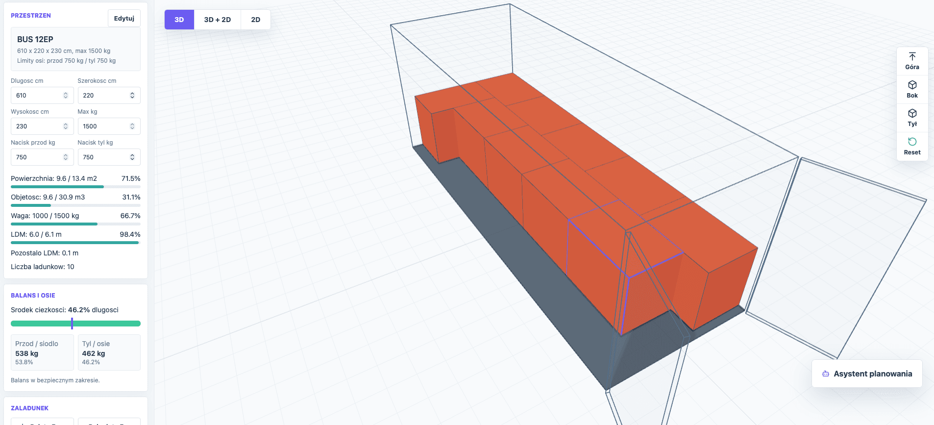Reset the 3D camera view
This screenshot has width=934, height=425.
pyautogui.click(x=912, y=147)
